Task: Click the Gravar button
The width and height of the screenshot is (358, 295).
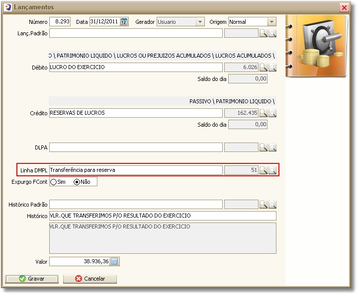Action: tap(32, 279)
